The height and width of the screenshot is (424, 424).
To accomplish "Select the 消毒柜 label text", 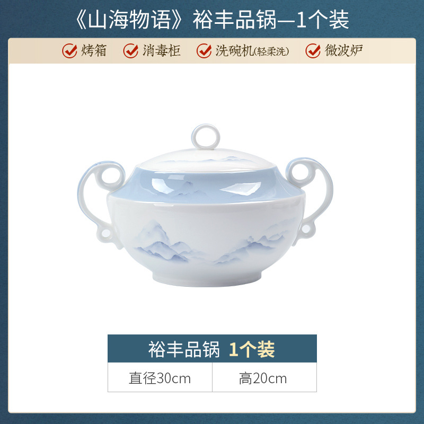I will tap(162, 50).
